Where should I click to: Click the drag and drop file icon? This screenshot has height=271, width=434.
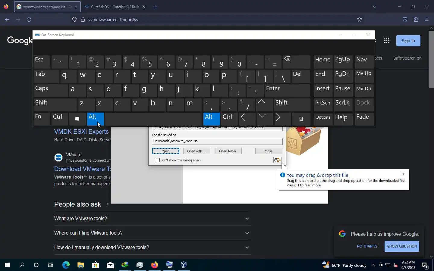pyautogui.click(x=277, y=160)
